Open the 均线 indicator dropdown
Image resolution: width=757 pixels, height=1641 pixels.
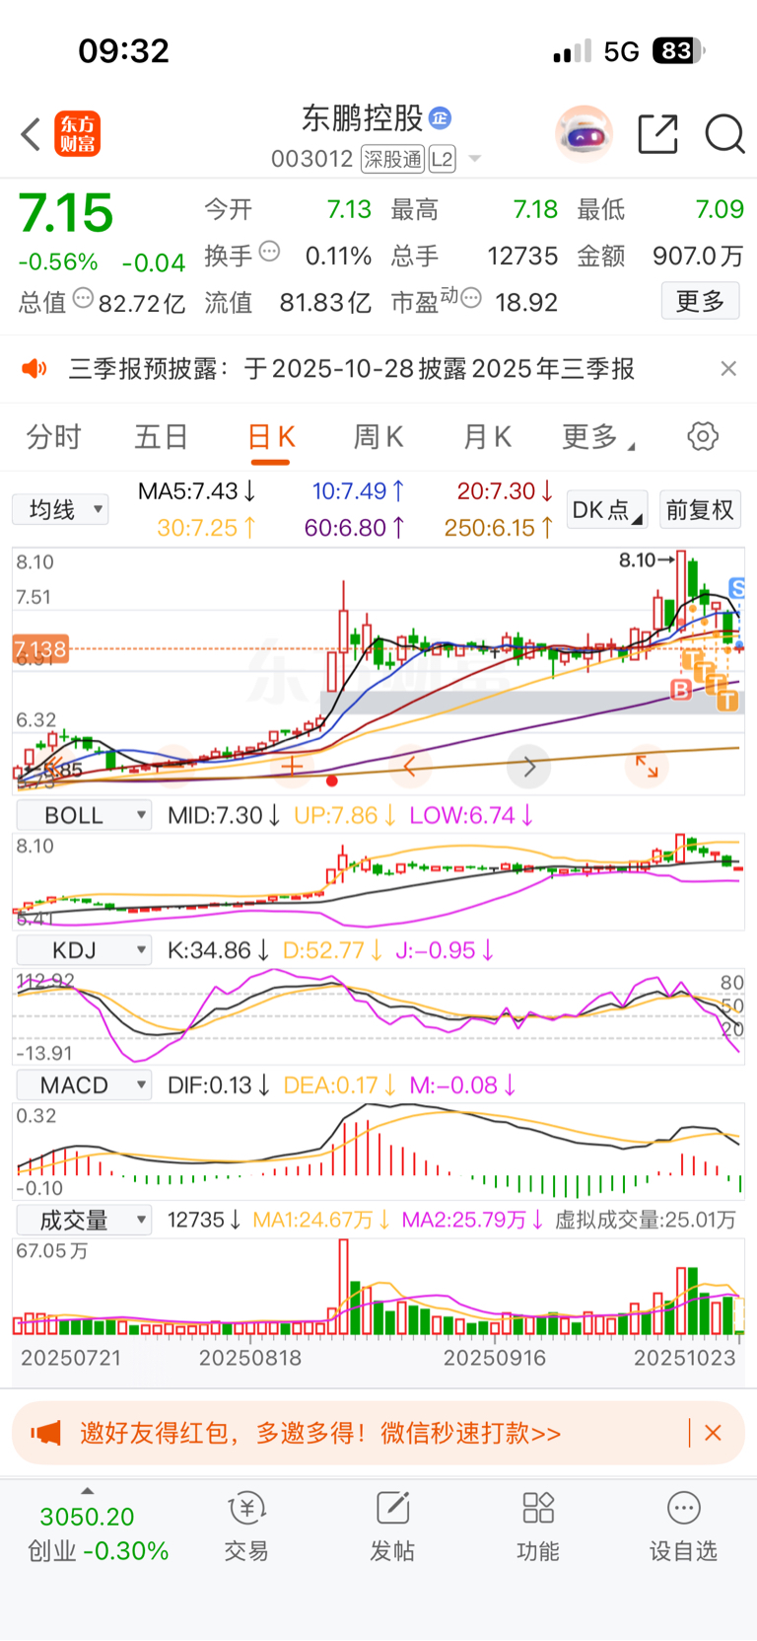click(60, 510)
